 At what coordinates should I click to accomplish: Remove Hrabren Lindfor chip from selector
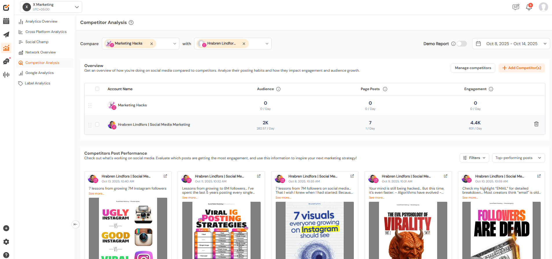[244, 44]
